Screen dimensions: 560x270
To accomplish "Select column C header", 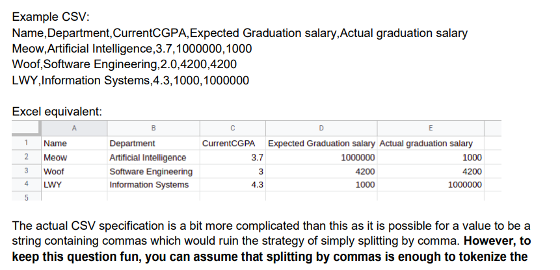I will pyautogui.click(x=232, y=129).
